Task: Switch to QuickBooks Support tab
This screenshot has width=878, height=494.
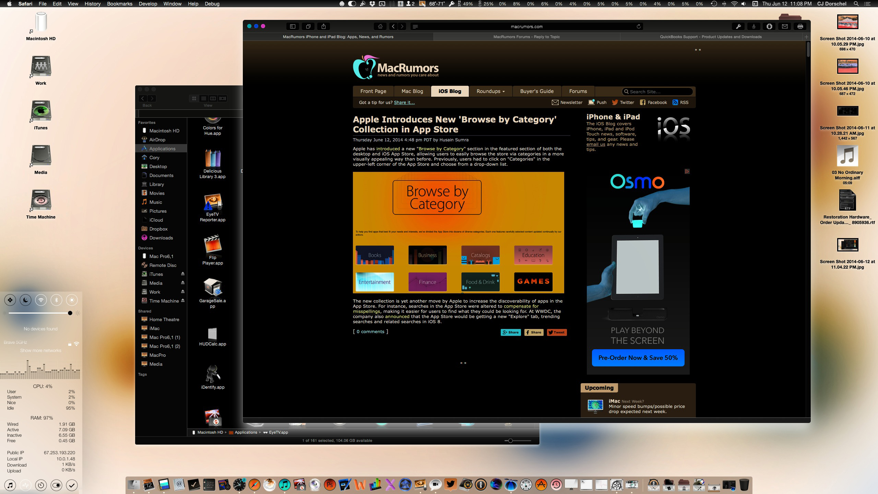Action: pyautogui.click(x=711, y=37)
